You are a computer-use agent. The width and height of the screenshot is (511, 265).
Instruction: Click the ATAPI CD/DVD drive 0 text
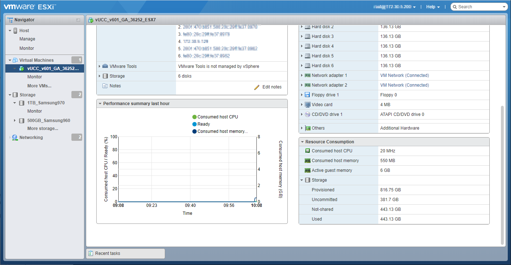pos(402,114)
